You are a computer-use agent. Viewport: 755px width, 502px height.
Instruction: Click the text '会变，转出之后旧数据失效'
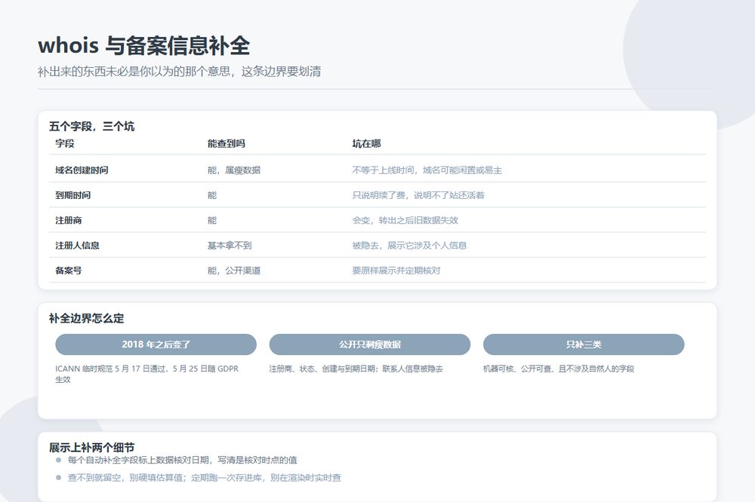point(405,220)
